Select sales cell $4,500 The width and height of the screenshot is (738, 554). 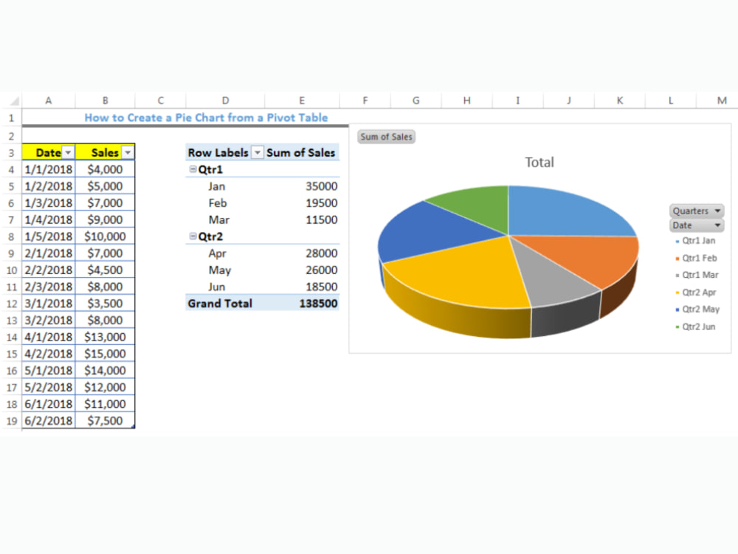(105, 270)
